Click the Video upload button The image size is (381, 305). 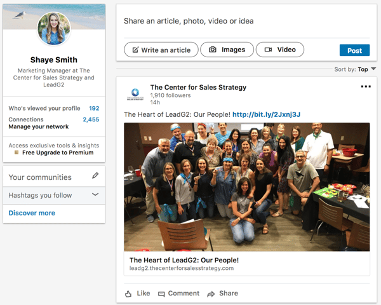pos(280,50)
